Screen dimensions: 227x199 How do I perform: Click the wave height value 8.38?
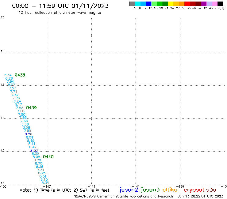(25, 124)
